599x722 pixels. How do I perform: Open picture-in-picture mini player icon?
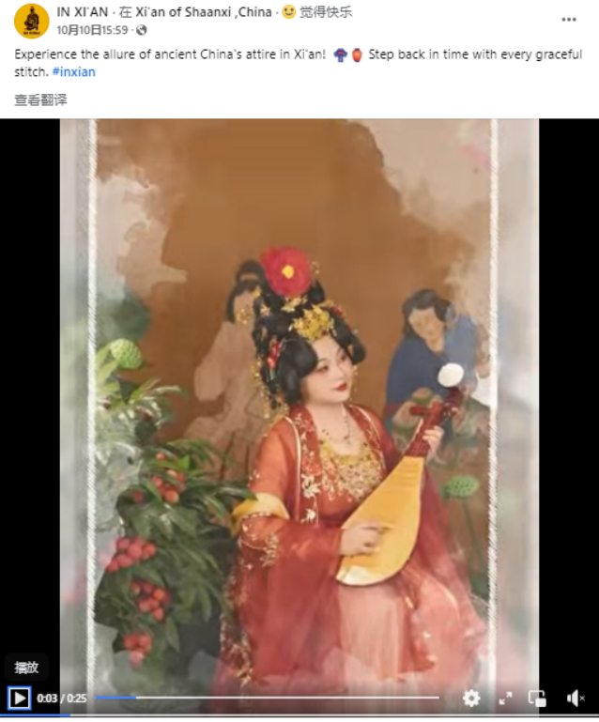(x=537, y=698)
